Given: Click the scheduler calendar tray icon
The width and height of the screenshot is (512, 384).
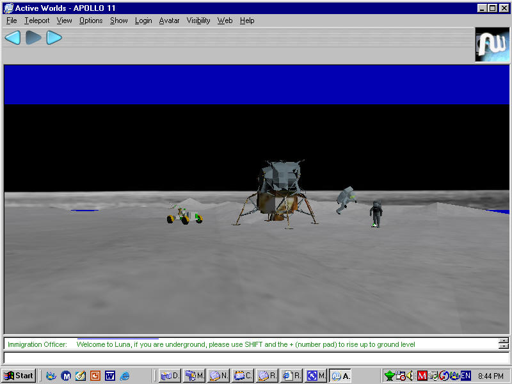Looking at the screenshot, I should (401, 376).
